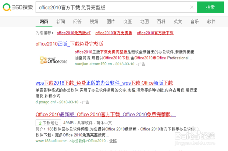The image size is (228, 151).
Task: Click the 为您推荐 label
Action: pyautogui.click(x=44, y=33)
